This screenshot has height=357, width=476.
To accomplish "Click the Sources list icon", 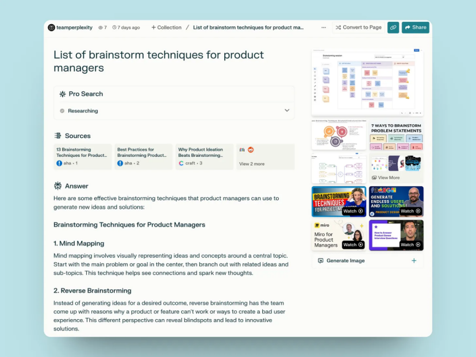I will (57, 136).
